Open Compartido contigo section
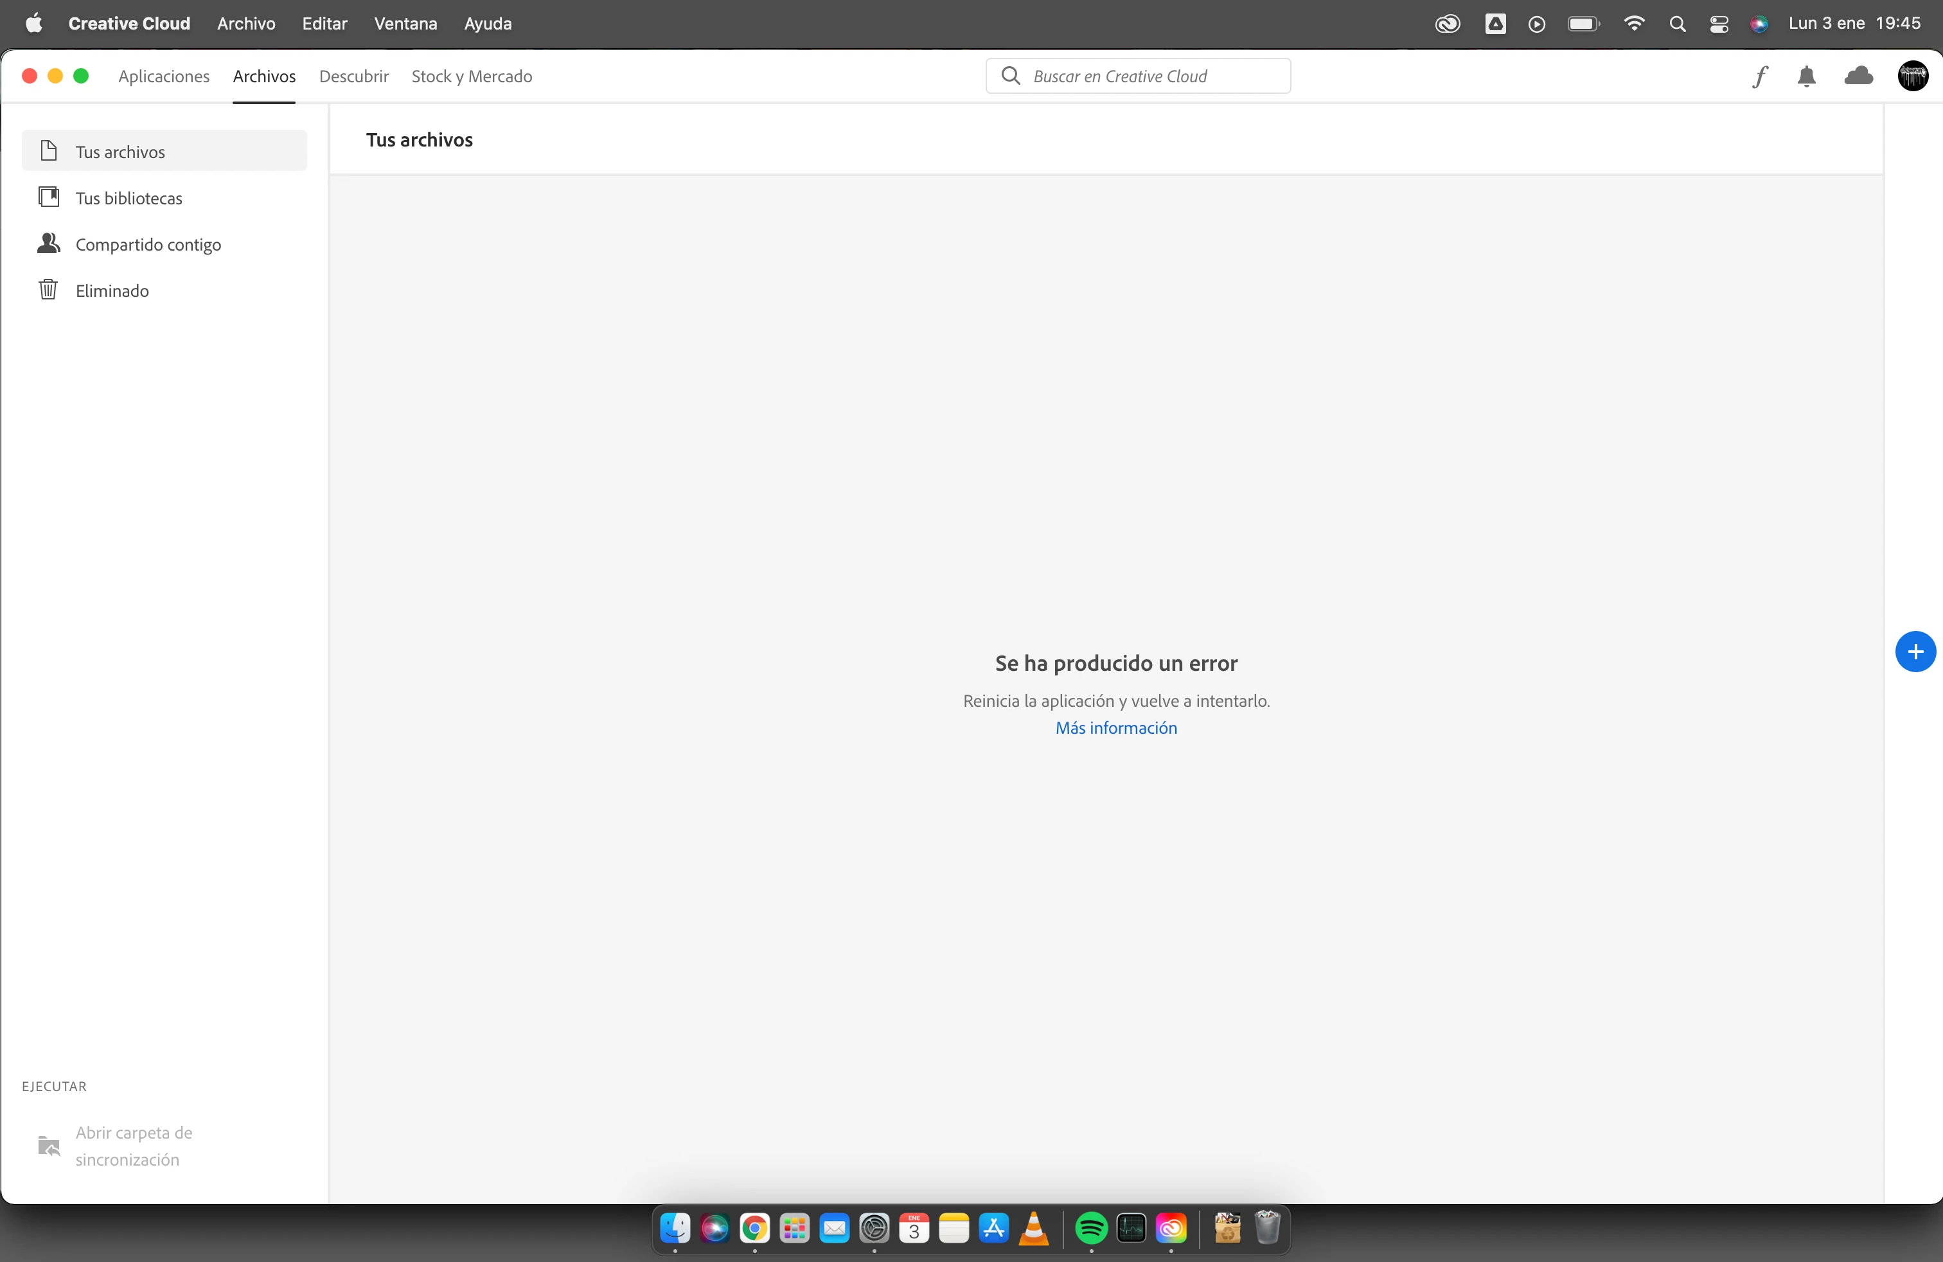Image resolution: width=1943 pixels, height=1262 pixels. 148,245
